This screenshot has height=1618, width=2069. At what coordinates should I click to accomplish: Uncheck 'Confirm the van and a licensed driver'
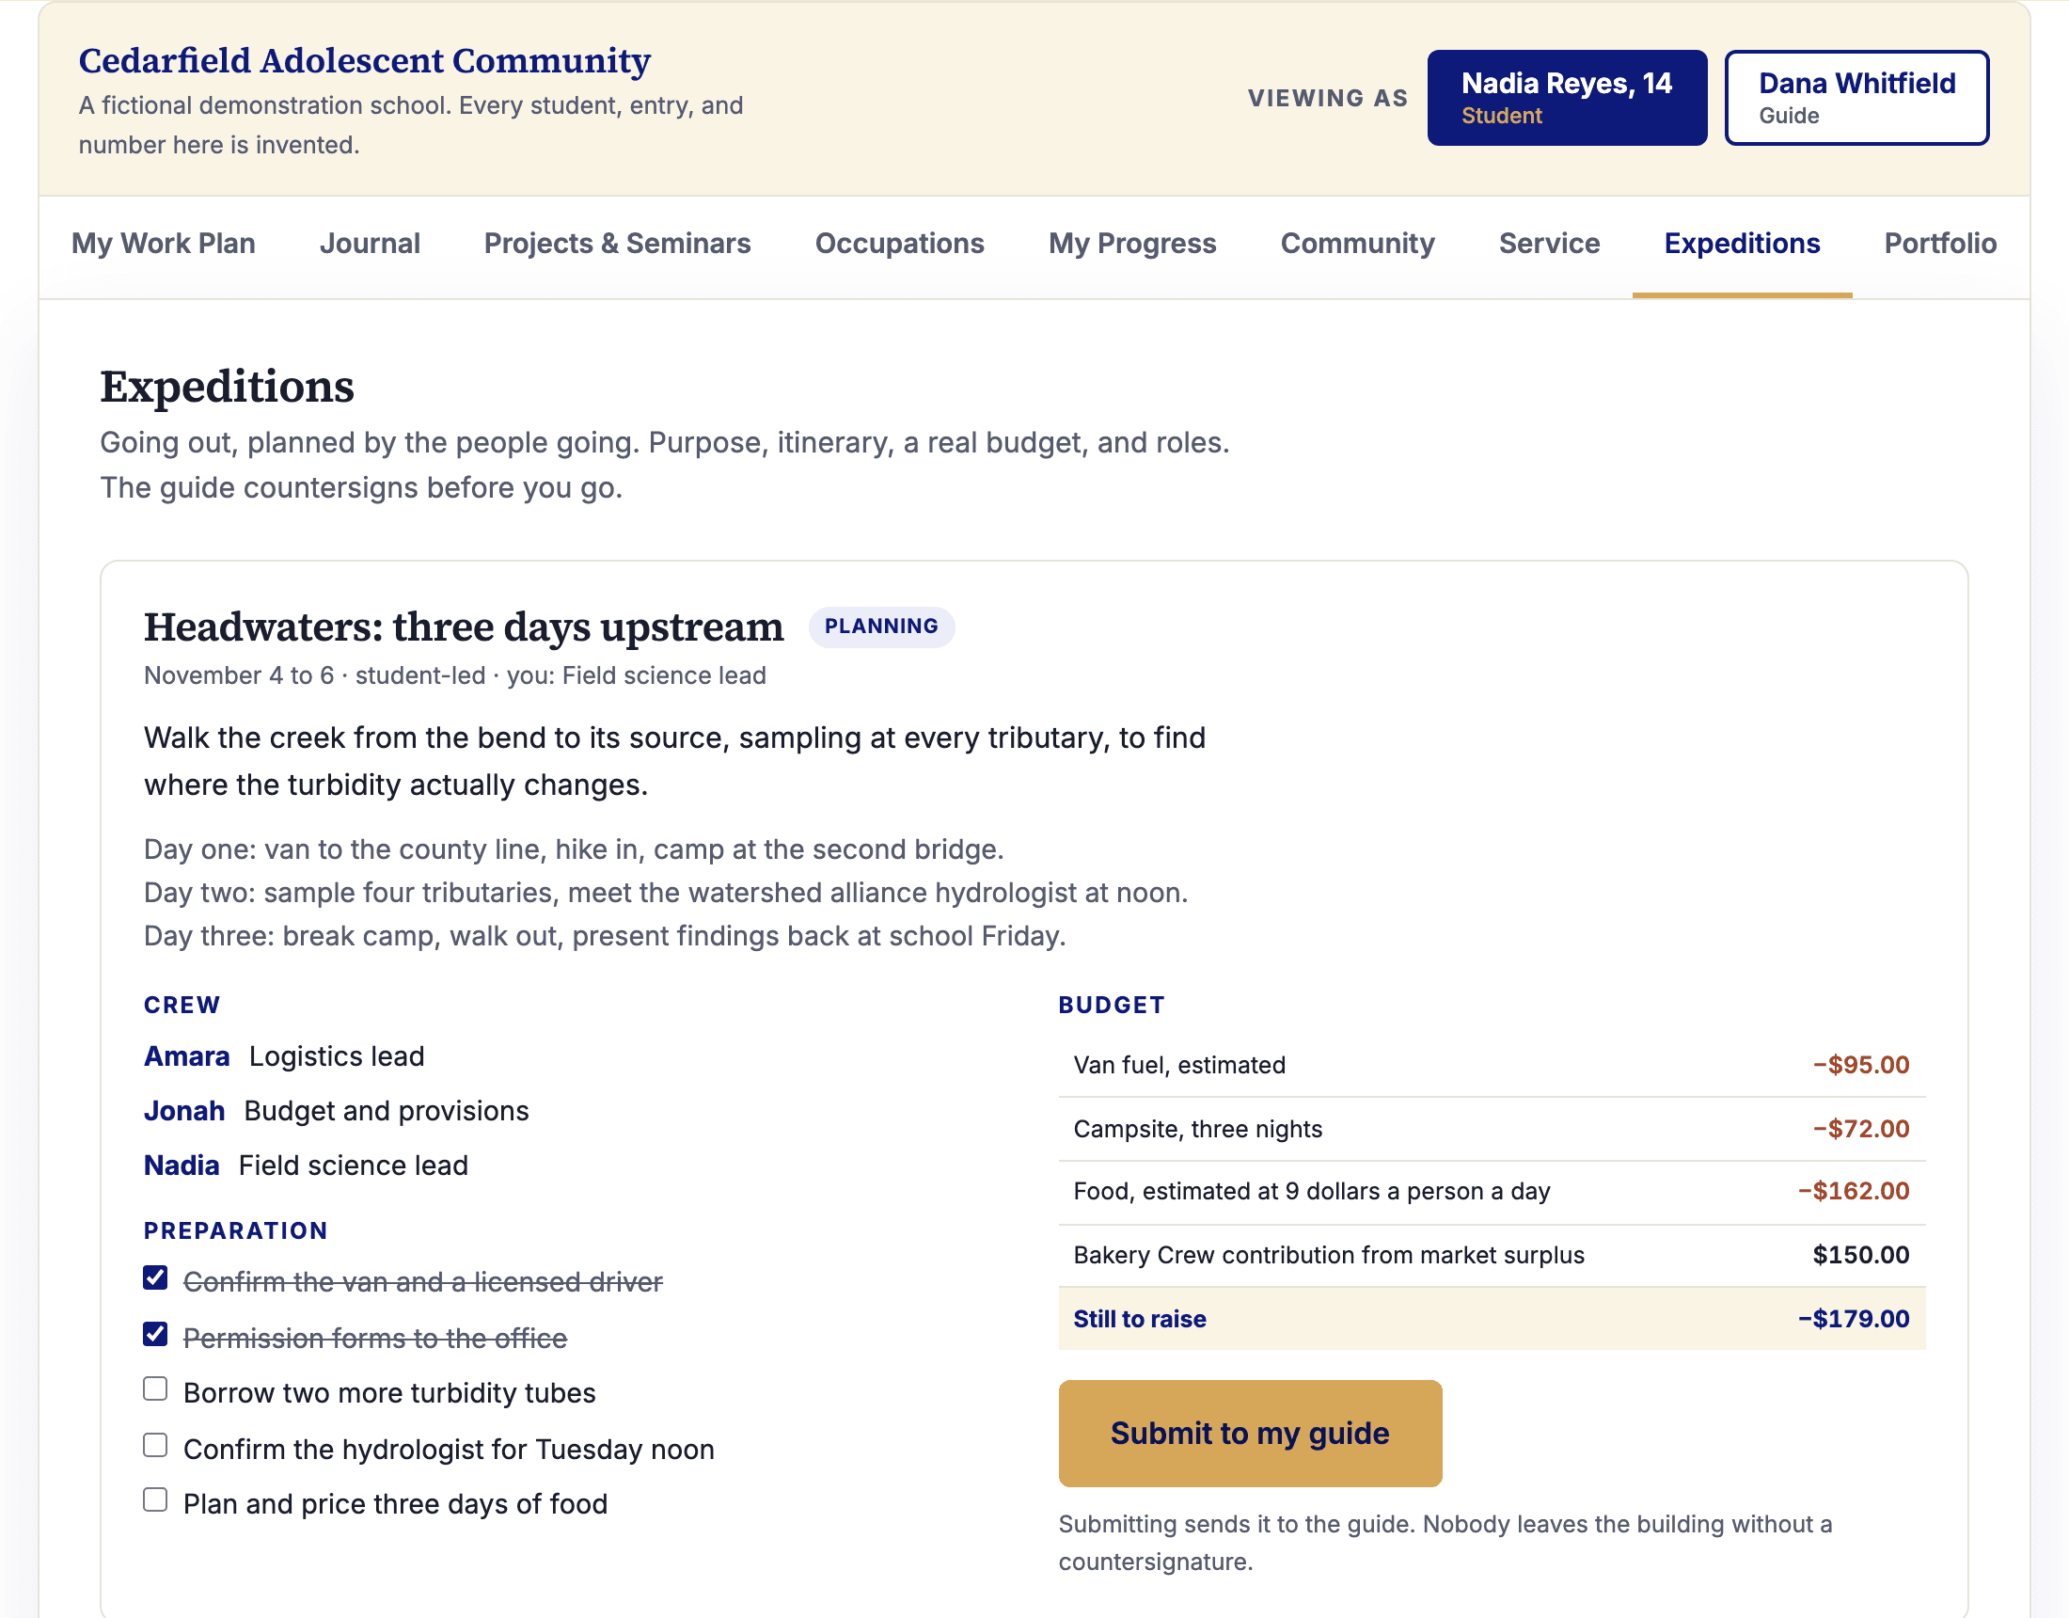coord(155,1278)
